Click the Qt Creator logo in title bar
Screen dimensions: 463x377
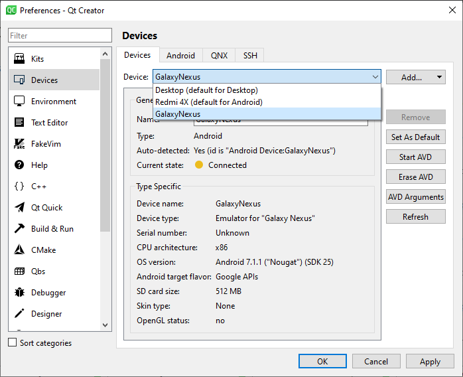(x=11, y=11)
